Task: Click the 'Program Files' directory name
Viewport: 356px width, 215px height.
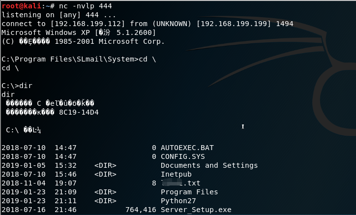Action: [189, 192]
